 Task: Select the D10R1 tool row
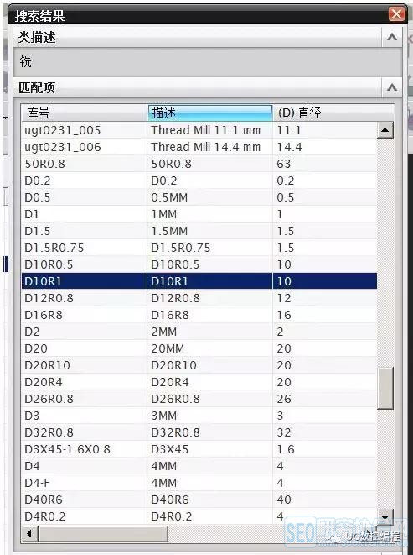point(199,281)
